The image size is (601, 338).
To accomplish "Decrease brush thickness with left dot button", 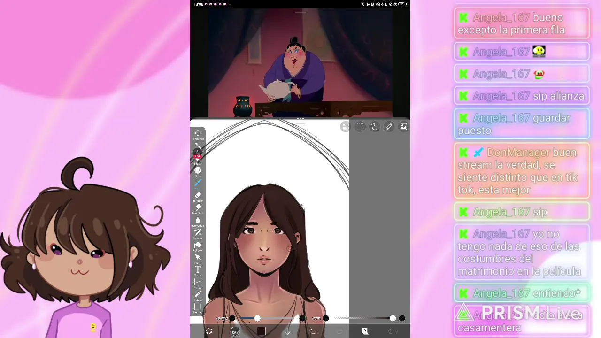I will (x=232, y=318).
